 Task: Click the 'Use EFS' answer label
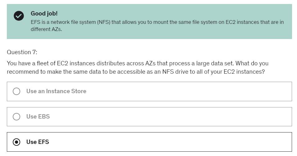pyautogui.click(x=38, y=142)
